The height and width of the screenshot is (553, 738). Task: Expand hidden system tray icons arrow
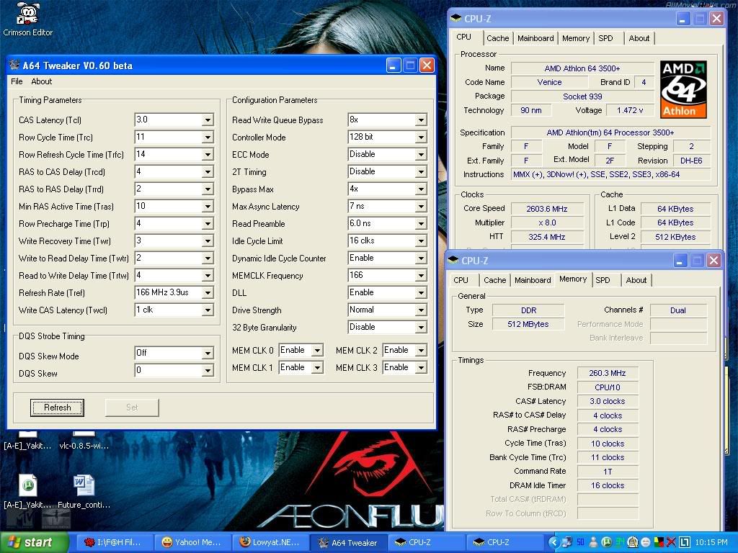pos(553,542)
